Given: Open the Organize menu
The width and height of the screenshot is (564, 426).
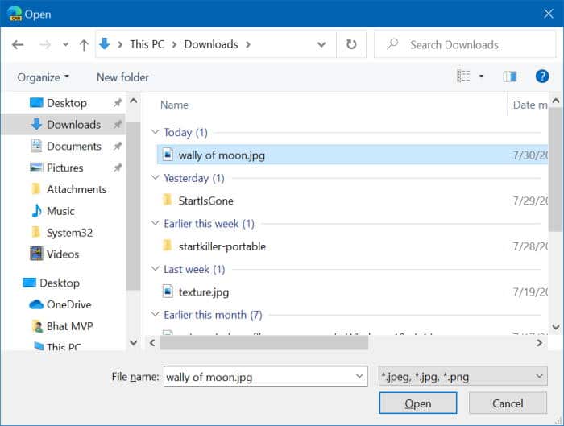Looking at the screenshot, I should pos(44,77).
